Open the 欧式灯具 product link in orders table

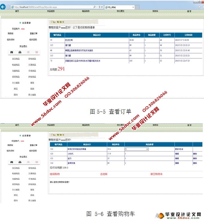[69, 40]
